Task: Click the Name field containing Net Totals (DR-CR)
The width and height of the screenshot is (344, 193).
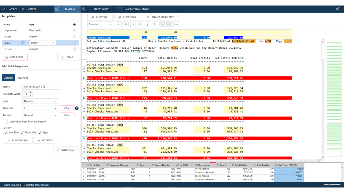Action: click(41, 87)
